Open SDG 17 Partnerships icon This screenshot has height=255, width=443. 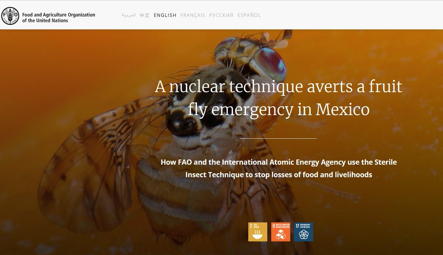tap(303, 232)
